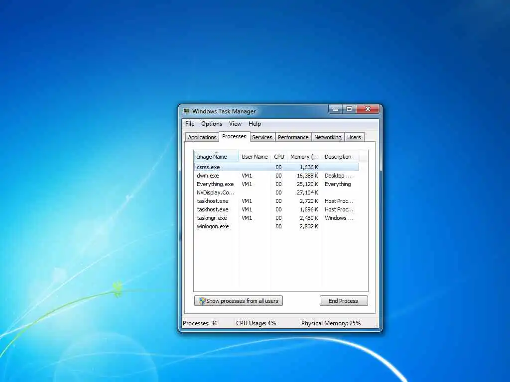The height and width of the screenshot is (382, 510).
Task: Click the 16,388 K memory value
Action: click(x=307, y=176)
